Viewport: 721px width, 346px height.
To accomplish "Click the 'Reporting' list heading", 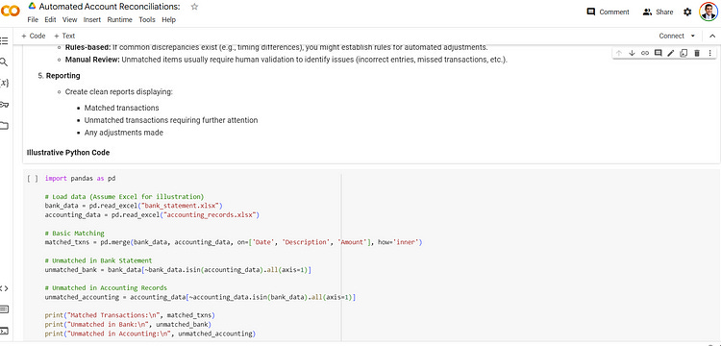I will point(63,75).
